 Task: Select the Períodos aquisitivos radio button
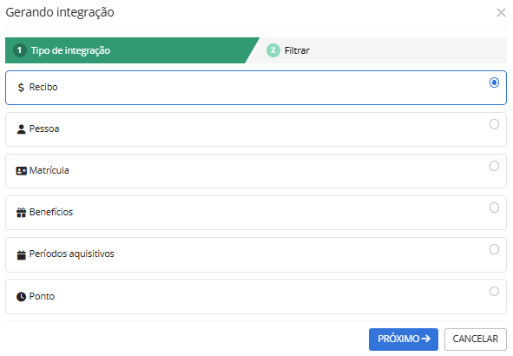494,249
